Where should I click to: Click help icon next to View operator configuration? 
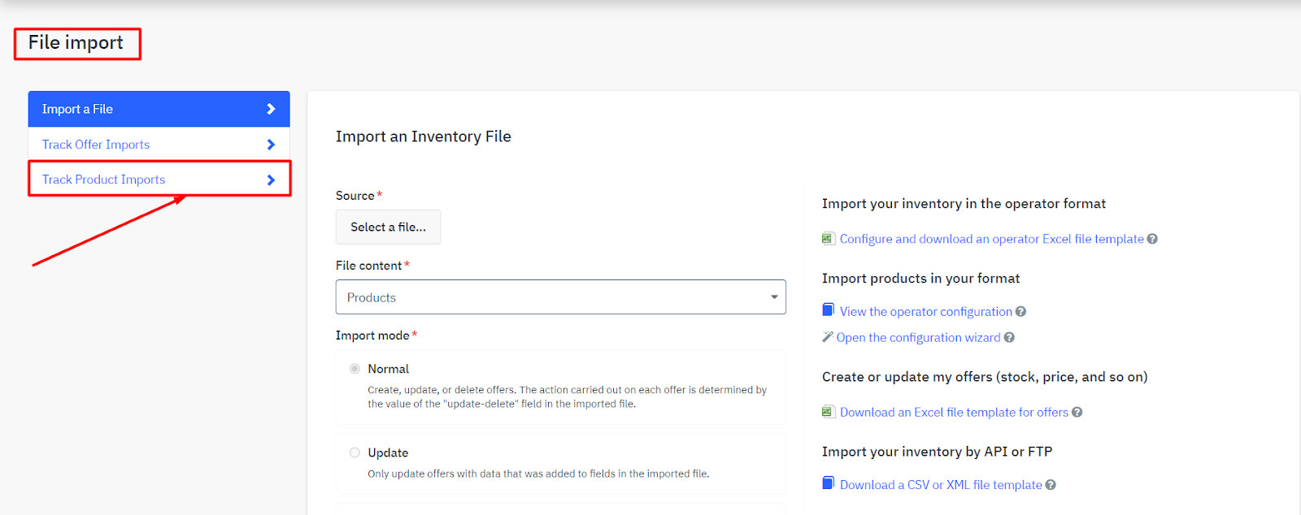click(x=1020, y=312)
